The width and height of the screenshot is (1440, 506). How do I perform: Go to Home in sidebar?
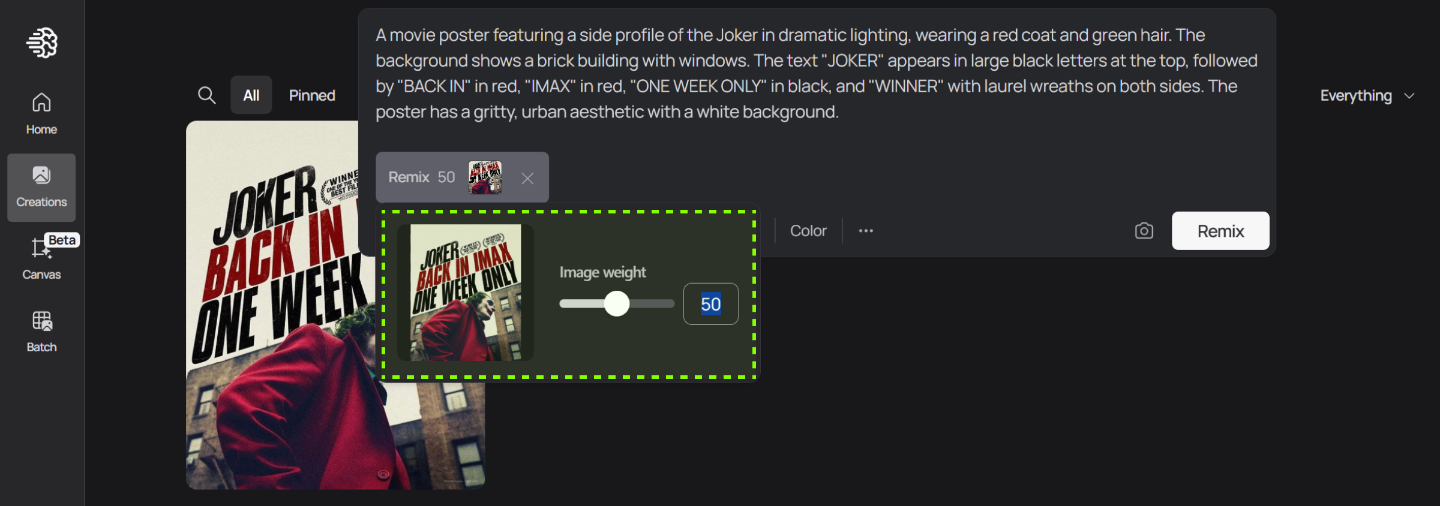[x=41, y=114]
